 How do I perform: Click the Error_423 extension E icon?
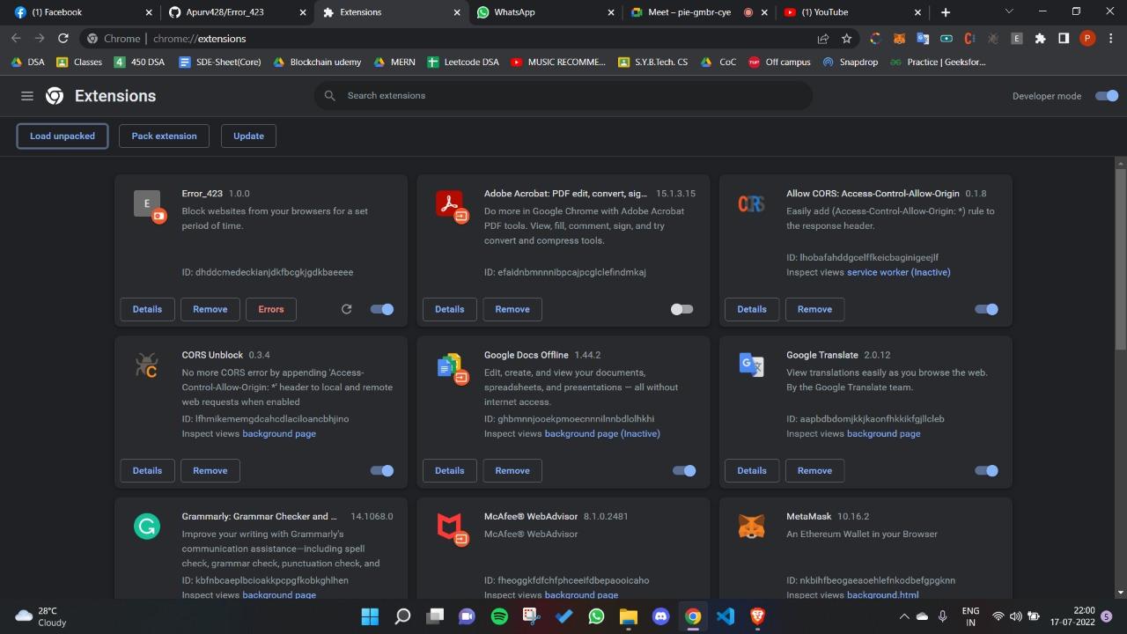(146, 203)
